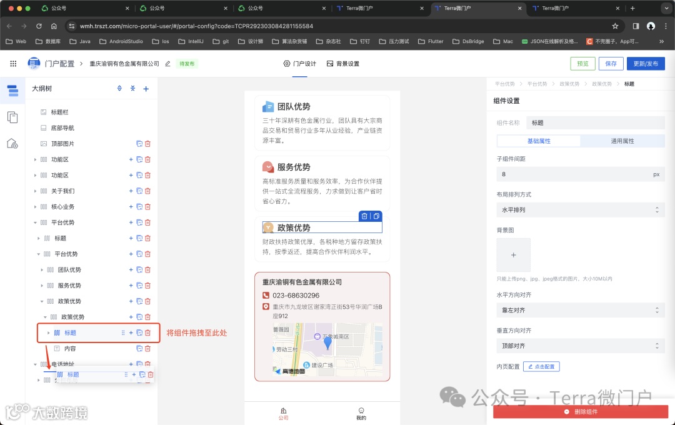Expand the 核心业务 tree node
This screenshot has width=675, height=425.
[35, 207]
